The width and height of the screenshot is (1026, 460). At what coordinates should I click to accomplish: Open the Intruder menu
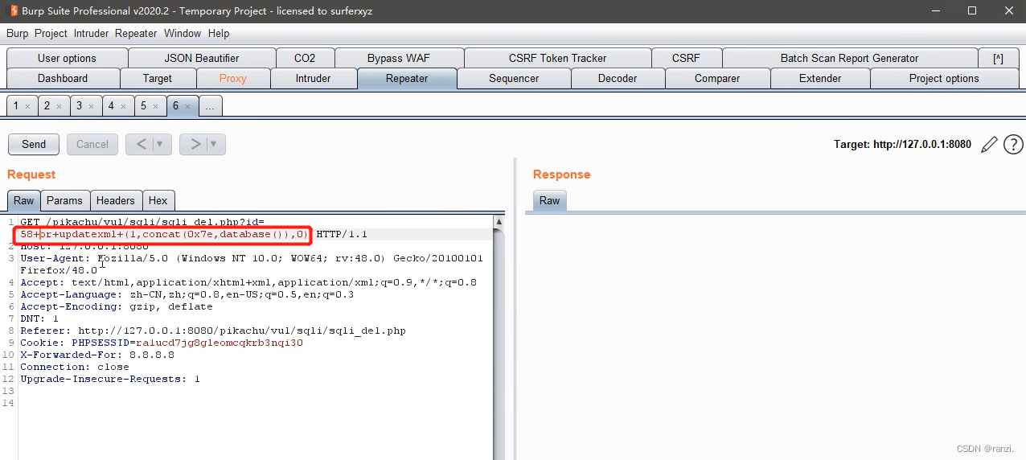pos(92,33)
